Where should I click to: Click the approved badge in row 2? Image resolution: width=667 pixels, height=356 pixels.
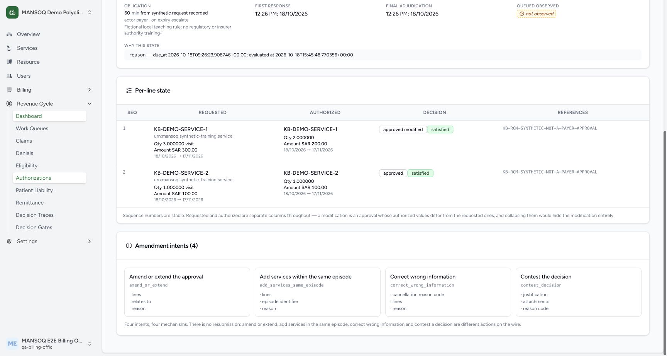pyautogui.click(x=393, y=173)
